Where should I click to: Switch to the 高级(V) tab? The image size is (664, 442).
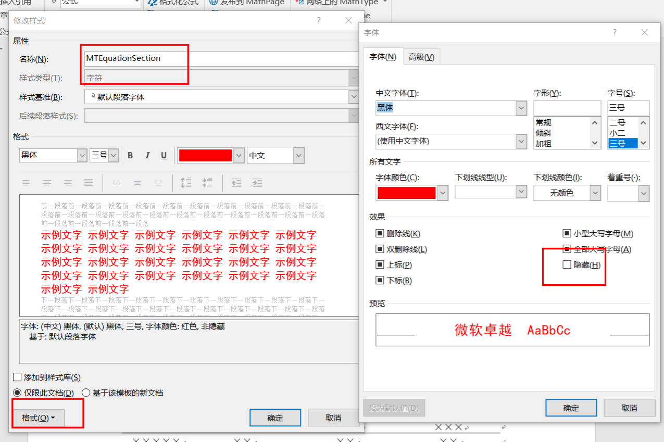click(x=421, y=57)
